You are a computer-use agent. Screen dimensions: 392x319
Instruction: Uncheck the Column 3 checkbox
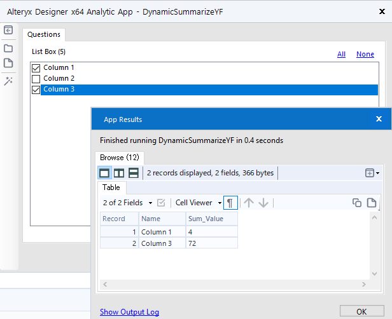pos(36,90)
